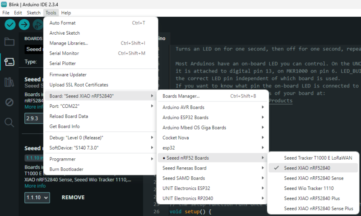361x216 pixels.
Task: Select the checked Seeed XIAO nRF52840 board
Action: coord(306,168)
